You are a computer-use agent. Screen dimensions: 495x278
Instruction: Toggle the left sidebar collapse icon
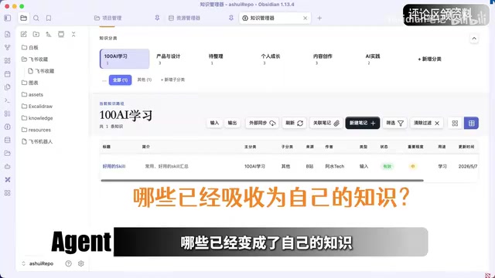click(7, 18)
